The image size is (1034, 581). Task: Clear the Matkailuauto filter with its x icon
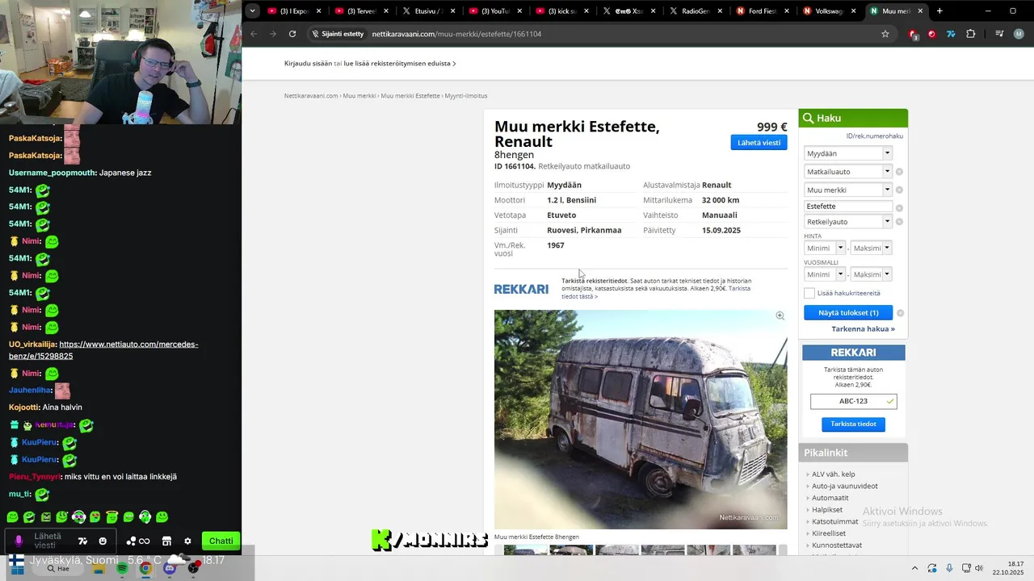pos(899,172)
